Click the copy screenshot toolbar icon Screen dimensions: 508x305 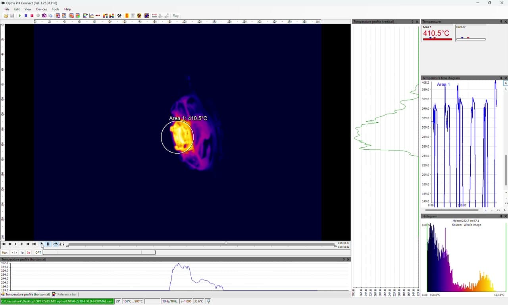tap(50, 16)
